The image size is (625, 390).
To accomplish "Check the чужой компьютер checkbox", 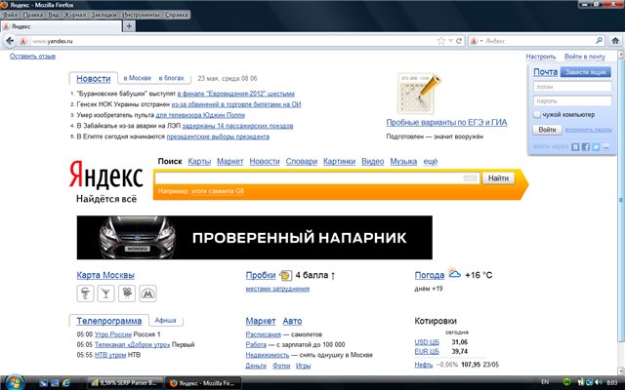I will coord(537,115).
